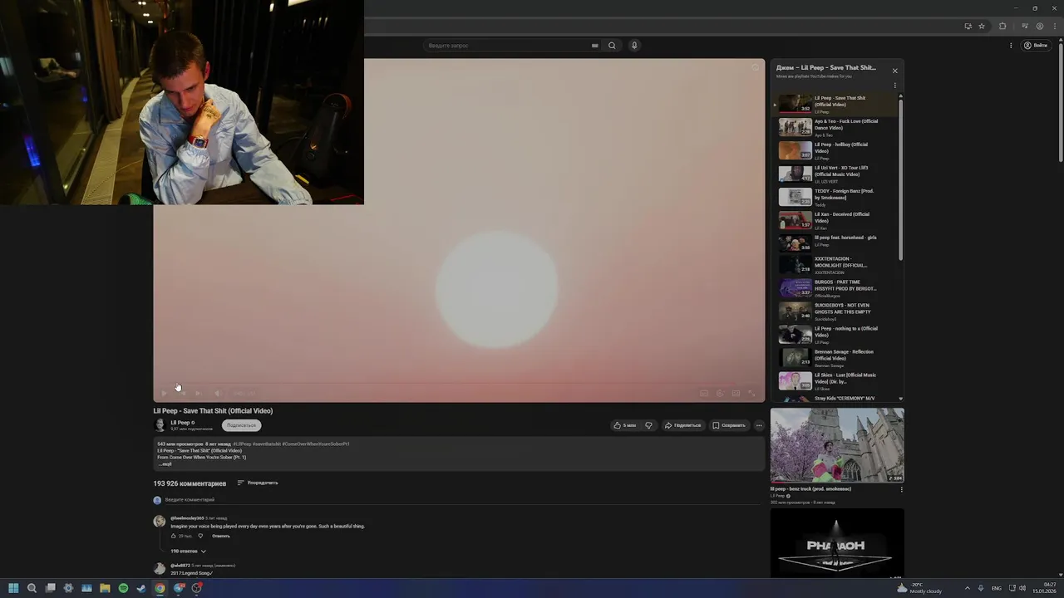Switch to theater mode
This screenshot has height=598, width=1064.
[736, 393]
